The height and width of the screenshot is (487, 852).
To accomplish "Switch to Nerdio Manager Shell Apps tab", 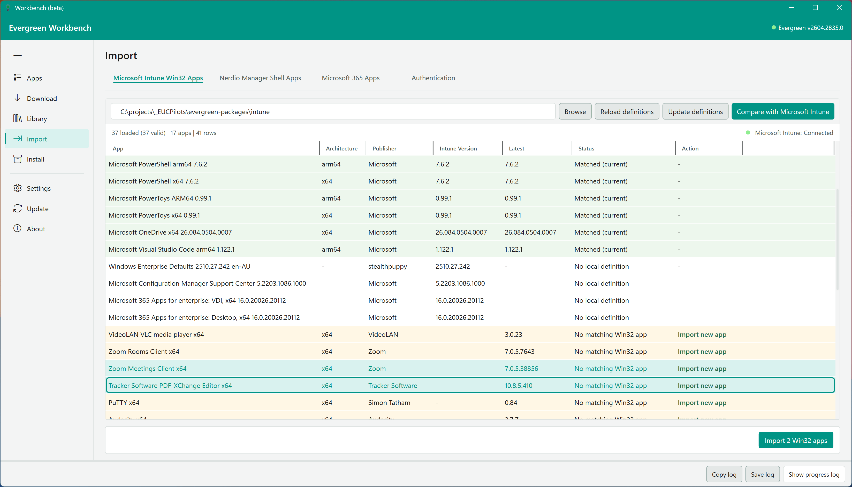I will click(260, 78).
